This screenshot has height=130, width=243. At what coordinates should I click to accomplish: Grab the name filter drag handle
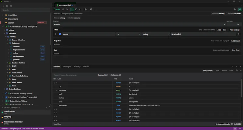56,34
